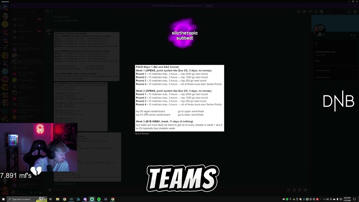Open the Discord help icon in header
Image resolution: width=359 pixels, height=202 pixels.
[355, 12]
